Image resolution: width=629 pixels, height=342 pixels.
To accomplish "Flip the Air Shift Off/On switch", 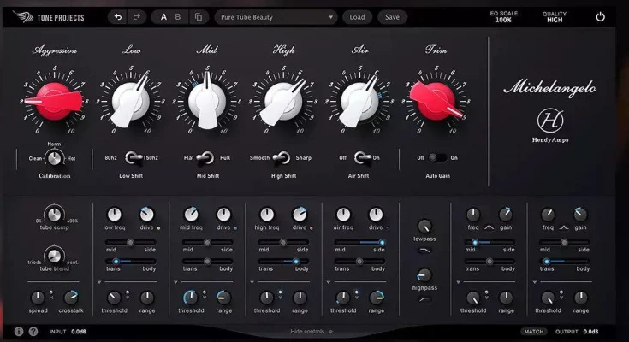I will coord(360,157).
